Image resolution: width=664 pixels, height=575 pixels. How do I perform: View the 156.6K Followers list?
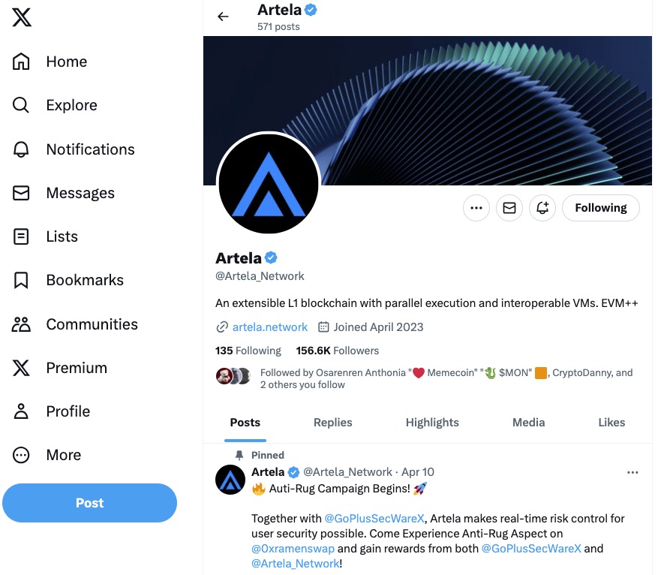337,351
